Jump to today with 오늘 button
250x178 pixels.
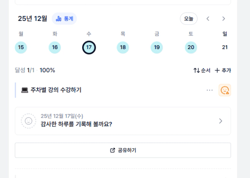click(x=188, y=18)
